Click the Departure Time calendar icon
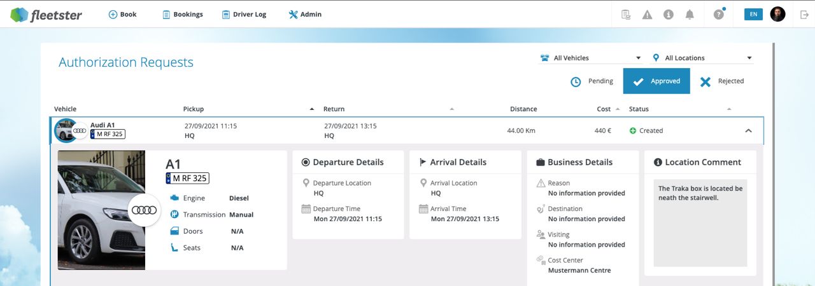Image resolution: width=815 pixels, height=286 pixels. point(306,208)
